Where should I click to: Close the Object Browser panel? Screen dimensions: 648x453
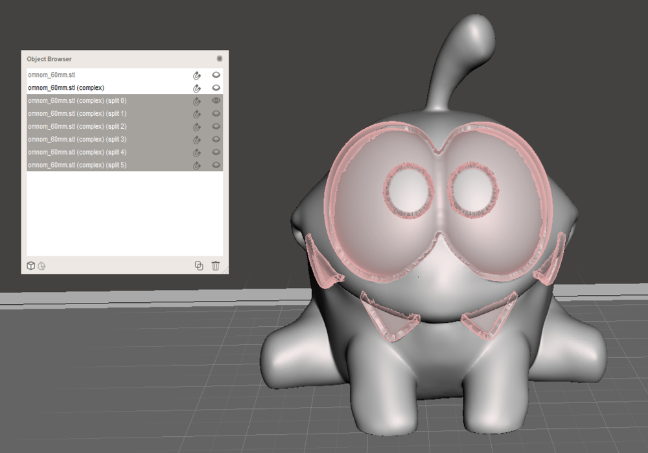tap(220, 59)
